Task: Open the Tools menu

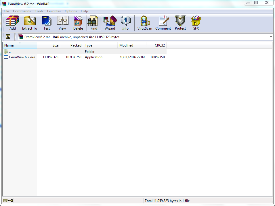Action: coord(39,11)
